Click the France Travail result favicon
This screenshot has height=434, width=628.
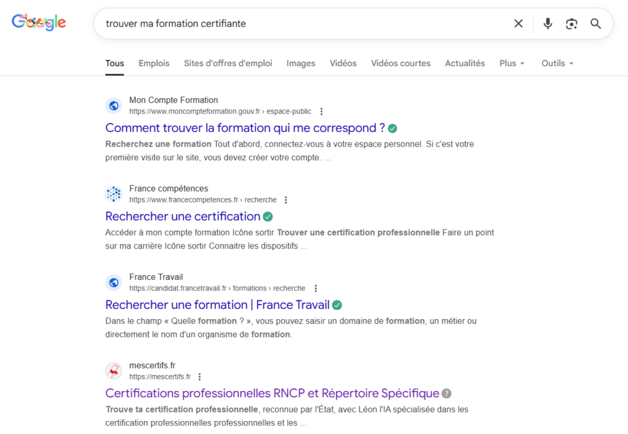point(113,282)
